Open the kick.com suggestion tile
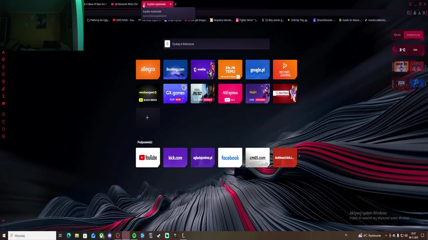Viewport: 428px width, 240px height. [x=175, y=157]
